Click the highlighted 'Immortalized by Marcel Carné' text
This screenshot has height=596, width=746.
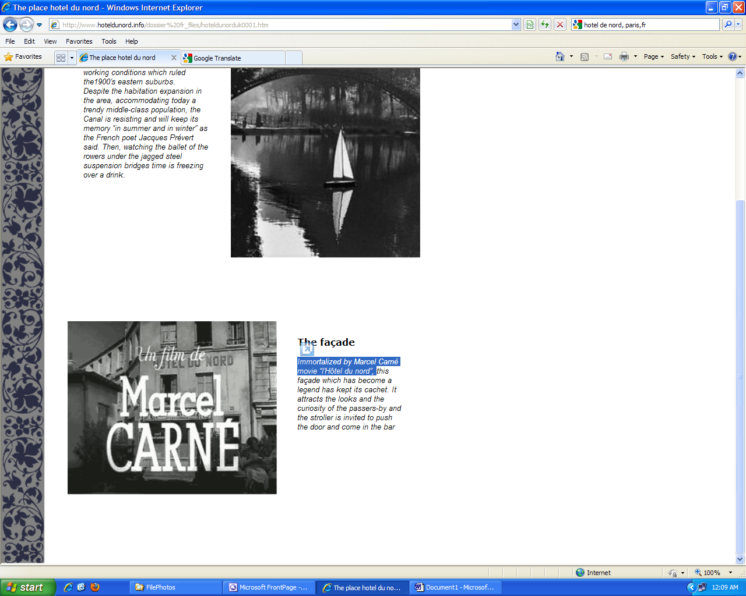(x=348, y=361)
